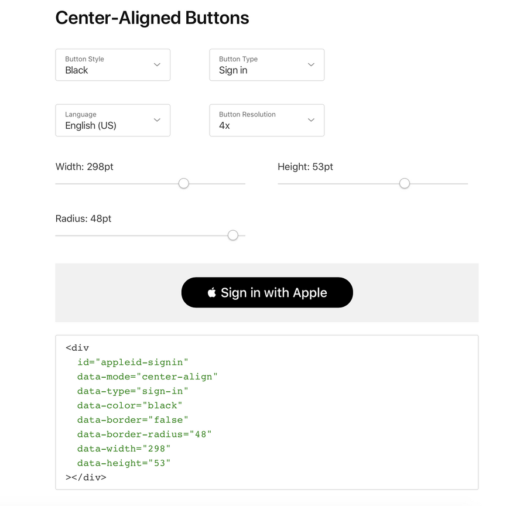Open the Button Style dropdown
This screenshot has width=527, height=506.
coord(112,64)
